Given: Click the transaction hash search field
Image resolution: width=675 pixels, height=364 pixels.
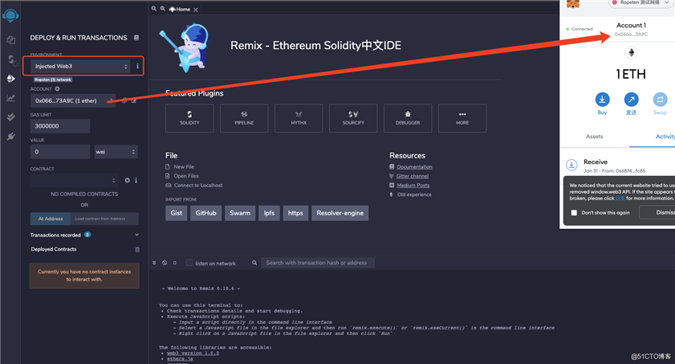Looking at the screenshot, I should 318,263.
